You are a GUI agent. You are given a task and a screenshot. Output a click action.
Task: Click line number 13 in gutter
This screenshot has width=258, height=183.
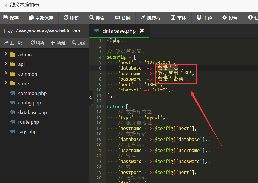99,106
